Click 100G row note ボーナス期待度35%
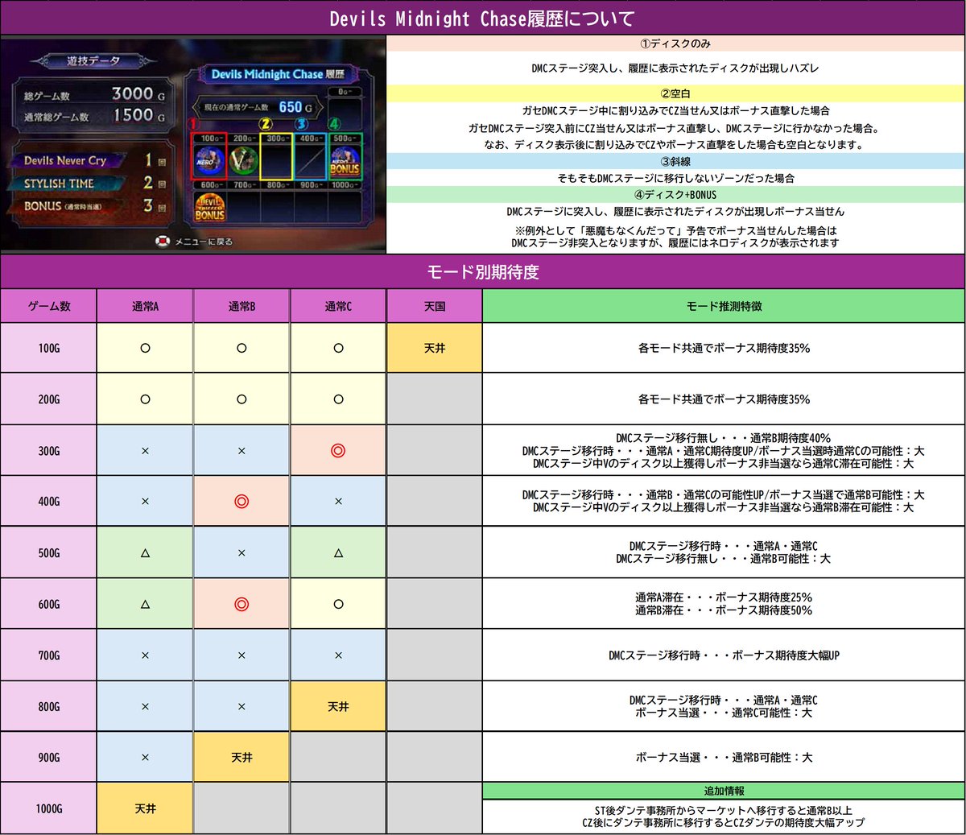The image size is (966, 835). pyautogui.click(x=724, y=349)
